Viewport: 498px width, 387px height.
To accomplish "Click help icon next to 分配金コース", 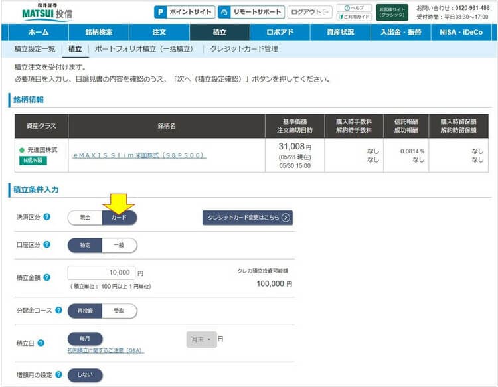I will pyautogui.click(x=58, y=310).
